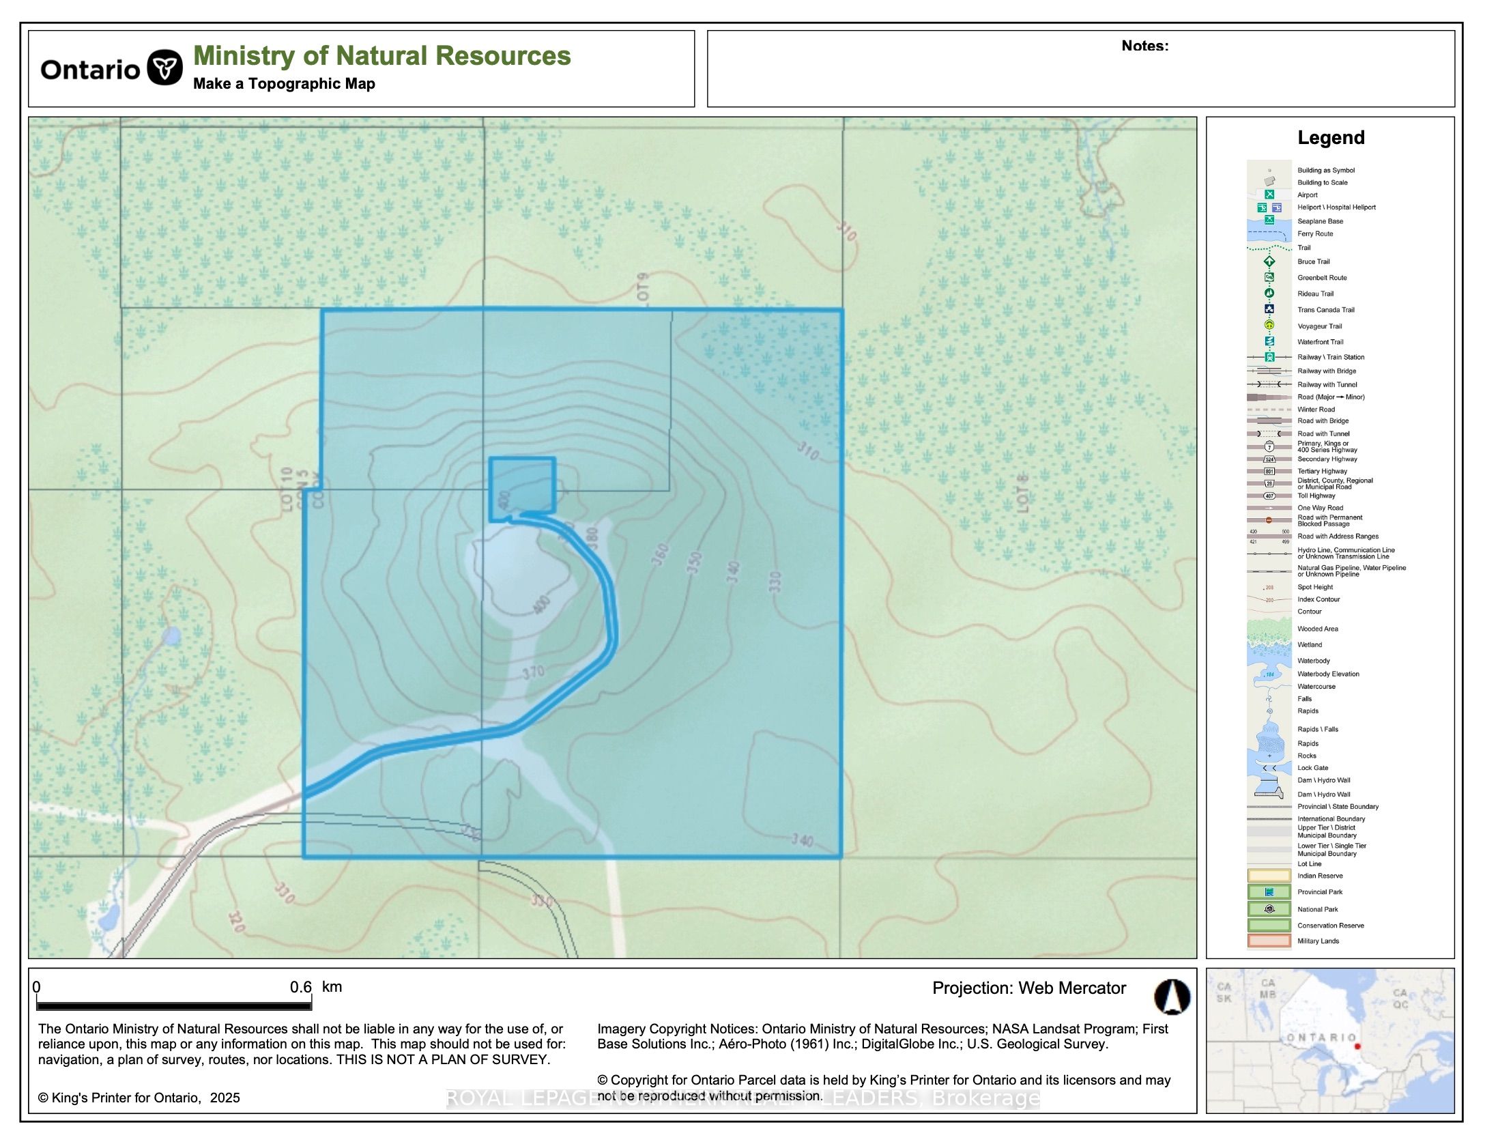Image resolution: width=1485 pixels, height=1144 pixels.
Task: Click the Bruce Trail legend icon
Action: (x=1269, y=261)
